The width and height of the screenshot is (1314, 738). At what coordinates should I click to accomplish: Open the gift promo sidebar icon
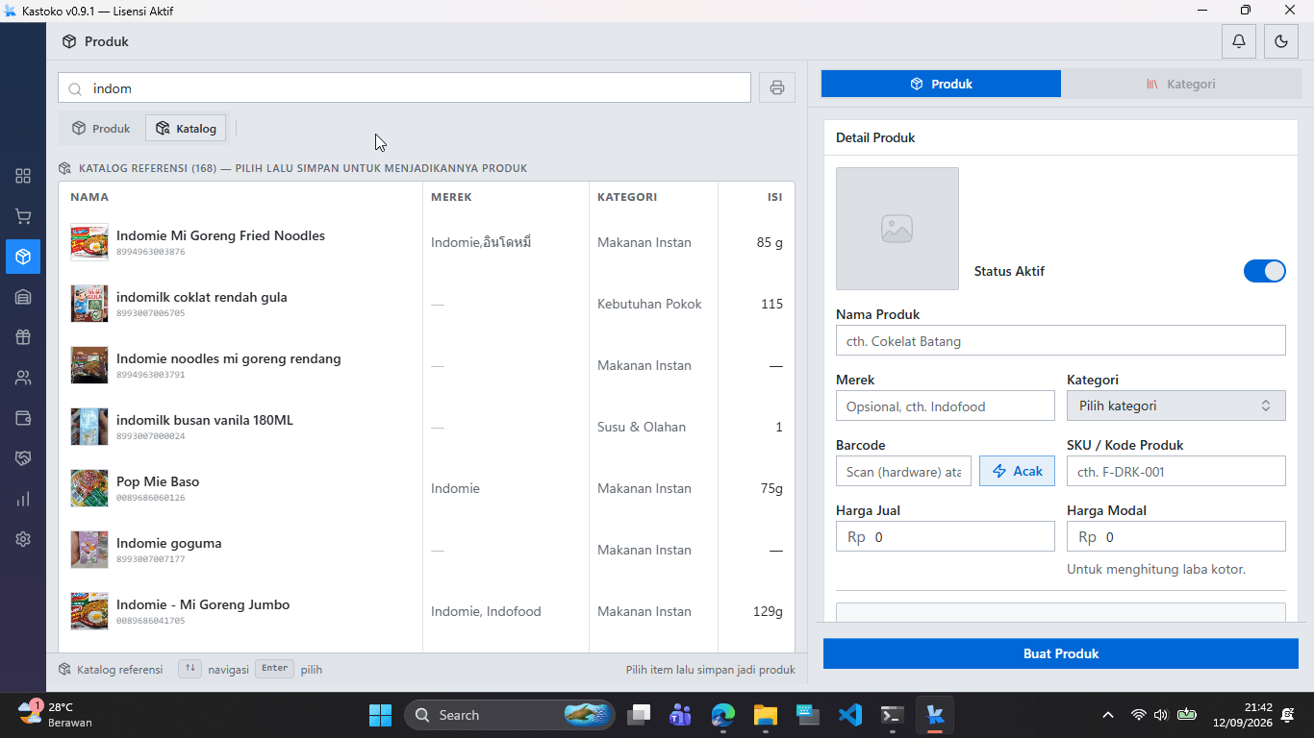[23, 337]
